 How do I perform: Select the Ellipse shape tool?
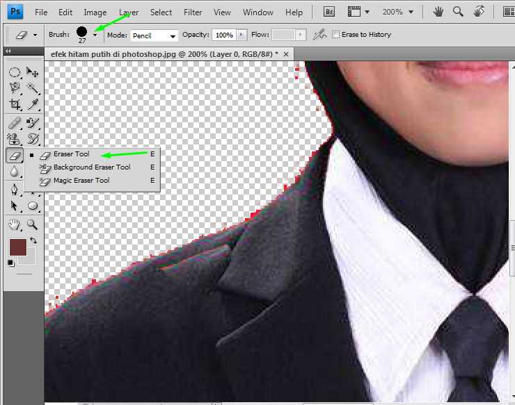click(x=33, y=206)
